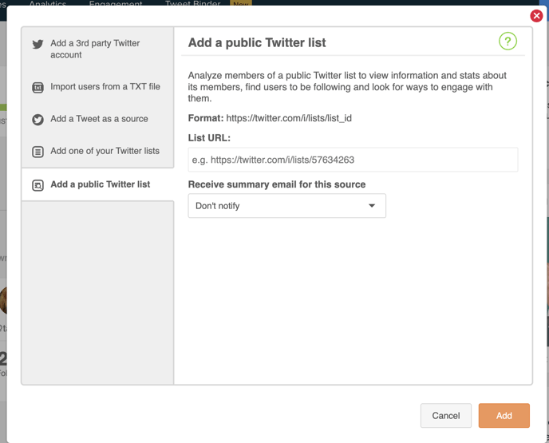Click the 'Add a public Twitter list' heading
Screen dimensions: 549x443
coord(257,43)
